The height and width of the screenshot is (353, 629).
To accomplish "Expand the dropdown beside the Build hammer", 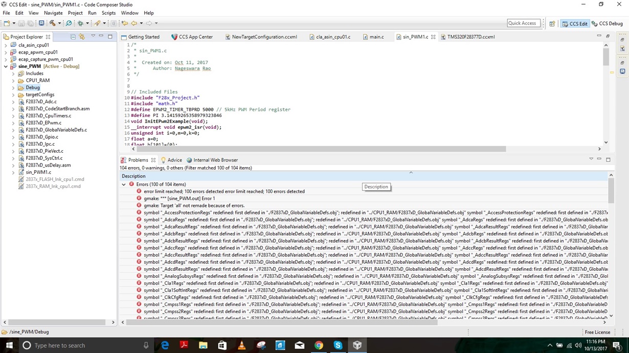I will pos(59,23).
